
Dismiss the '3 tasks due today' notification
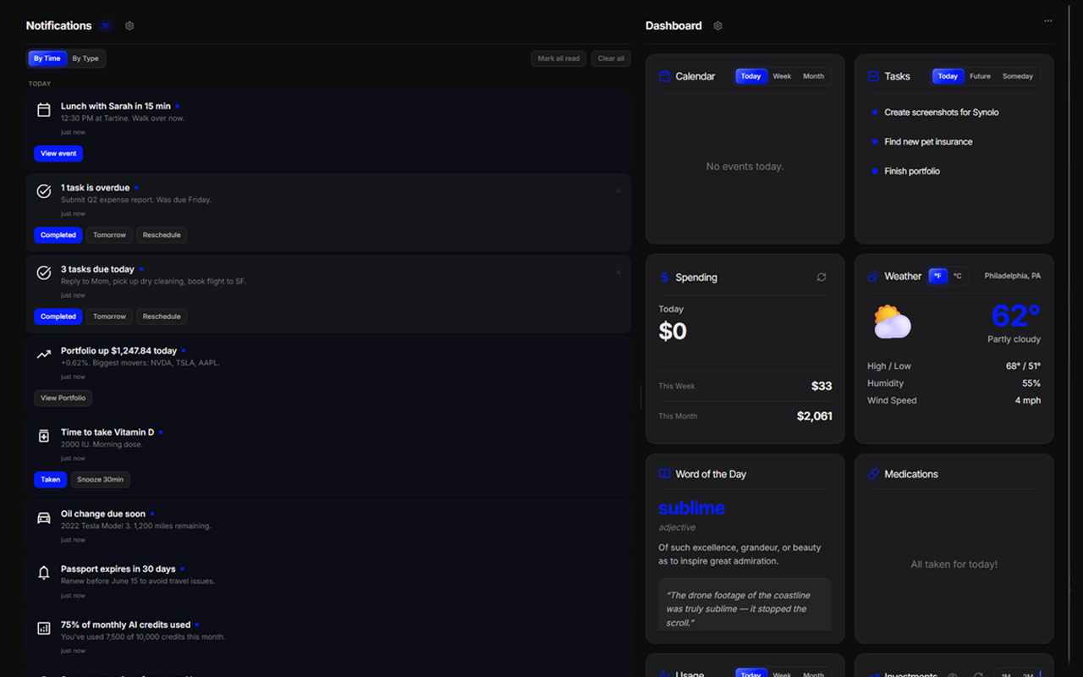point(618,272)
